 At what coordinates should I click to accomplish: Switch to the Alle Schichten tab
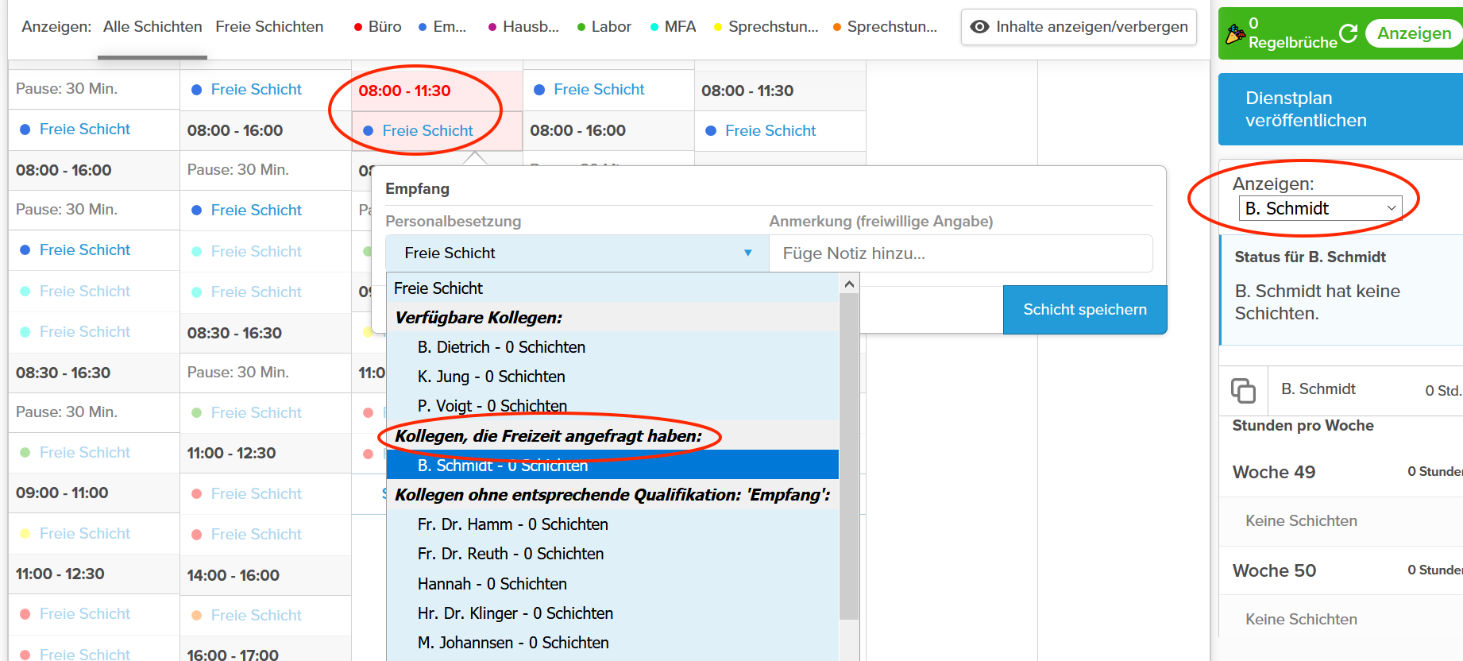click(152, 27)
